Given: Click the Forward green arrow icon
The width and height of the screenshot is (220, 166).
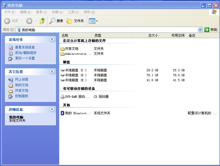Looking at the screenshot, I should pyautogui.click(x=29, y=21).
